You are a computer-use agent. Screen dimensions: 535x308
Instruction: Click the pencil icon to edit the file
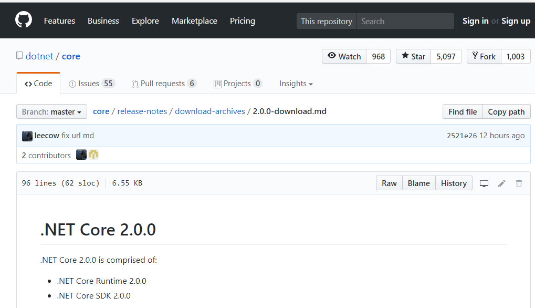click(501, 183)
